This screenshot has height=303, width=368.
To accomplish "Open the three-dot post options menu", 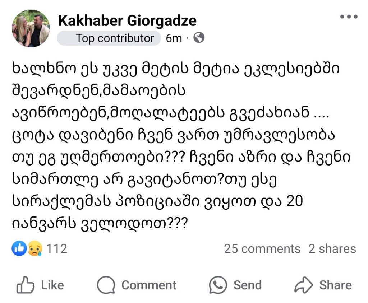I will tap(348, 17).
